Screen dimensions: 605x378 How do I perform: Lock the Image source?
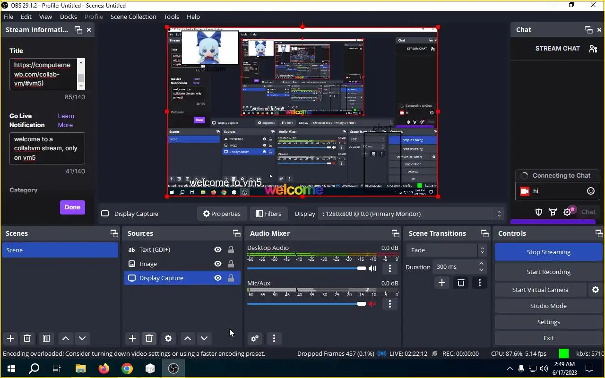231,264
